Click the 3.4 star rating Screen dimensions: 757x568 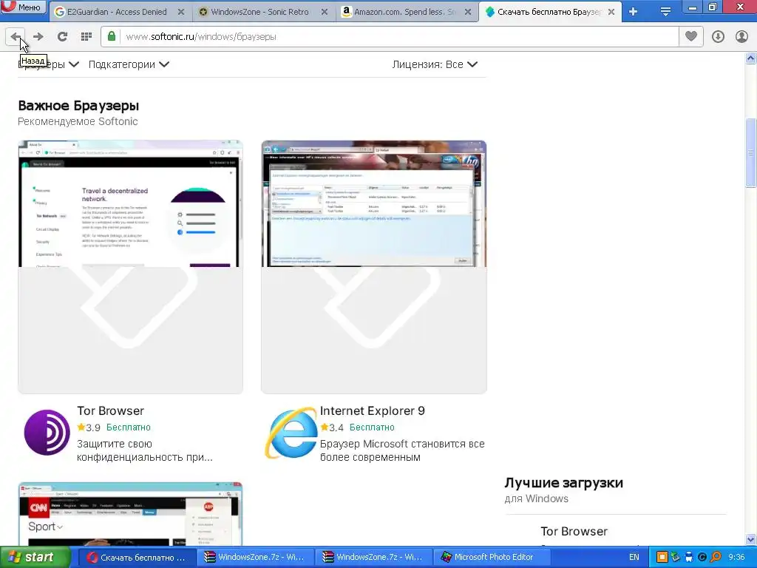click(332, 427)
